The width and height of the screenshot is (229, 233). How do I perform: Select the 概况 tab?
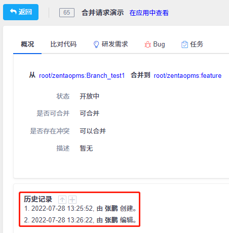27,44
